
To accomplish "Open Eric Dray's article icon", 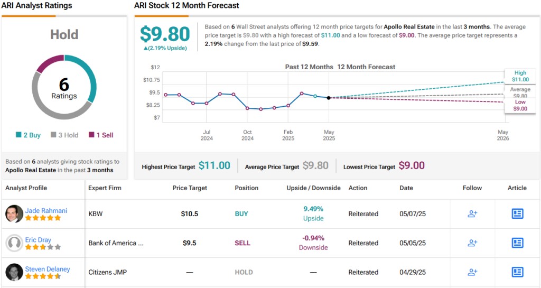I will (517, 243).
